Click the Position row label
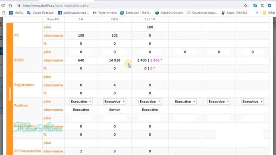 point(21,105)
